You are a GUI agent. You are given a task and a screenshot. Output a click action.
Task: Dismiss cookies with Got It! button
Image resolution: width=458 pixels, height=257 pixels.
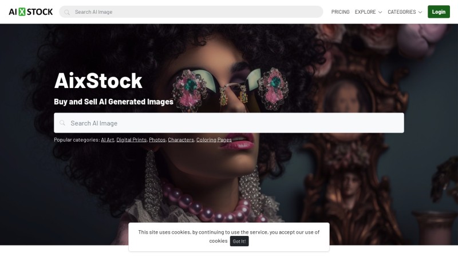(239, 241)
